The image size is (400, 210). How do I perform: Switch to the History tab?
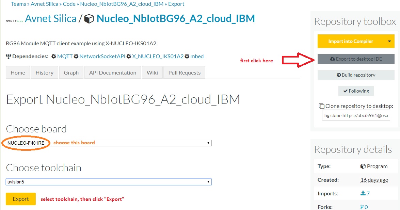[44, 72]
